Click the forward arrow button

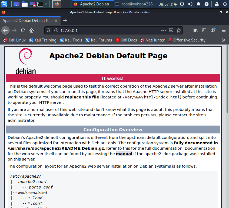[14, 30]
